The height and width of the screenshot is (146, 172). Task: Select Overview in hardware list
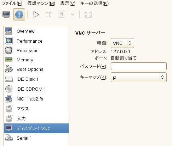pos(36,31)
